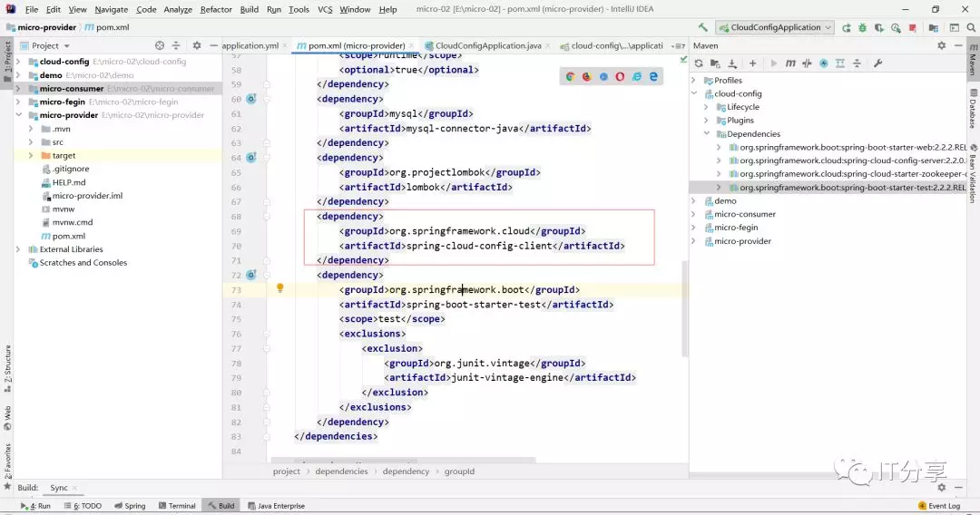Toggle Skip Tests mode in Maven toolbar
Screen dimensions: 980x515
[x=824, y=63]
